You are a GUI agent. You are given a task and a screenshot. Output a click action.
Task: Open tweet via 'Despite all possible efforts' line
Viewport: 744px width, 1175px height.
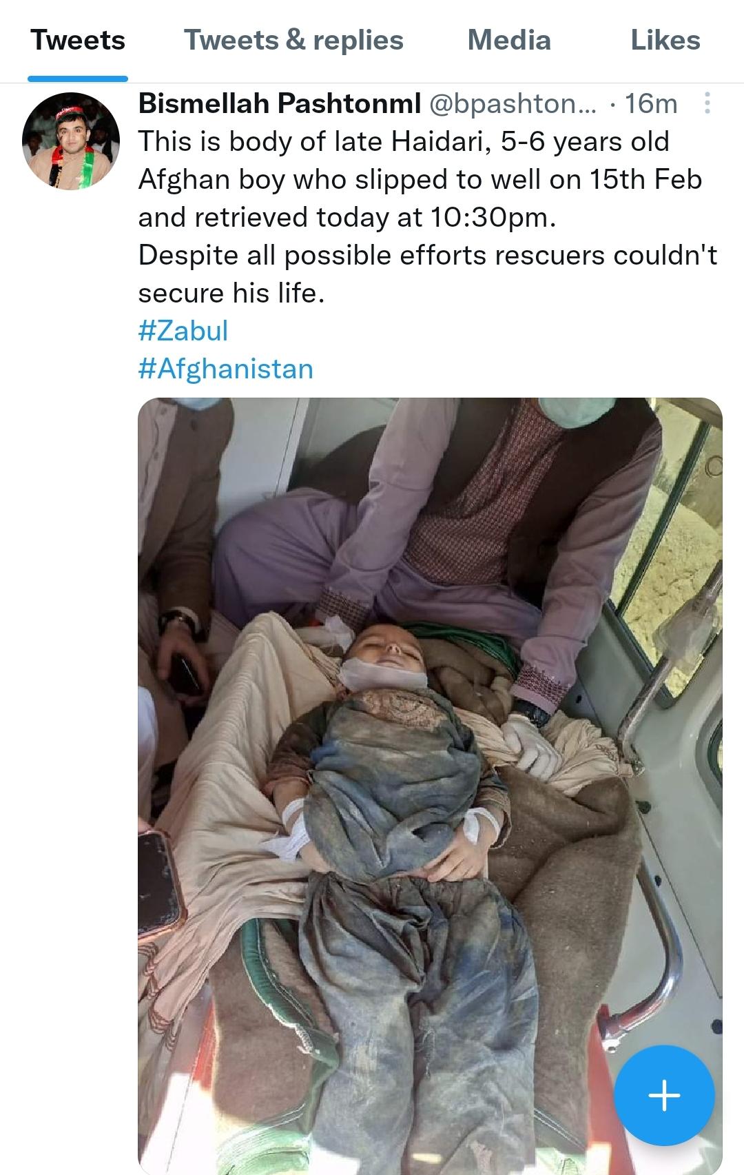428,255
